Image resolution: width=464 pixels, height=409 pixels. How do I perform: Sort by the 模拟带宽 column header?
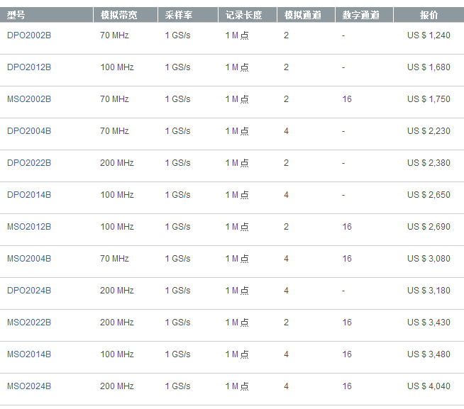pyautogui.click(x=118, y=15)
